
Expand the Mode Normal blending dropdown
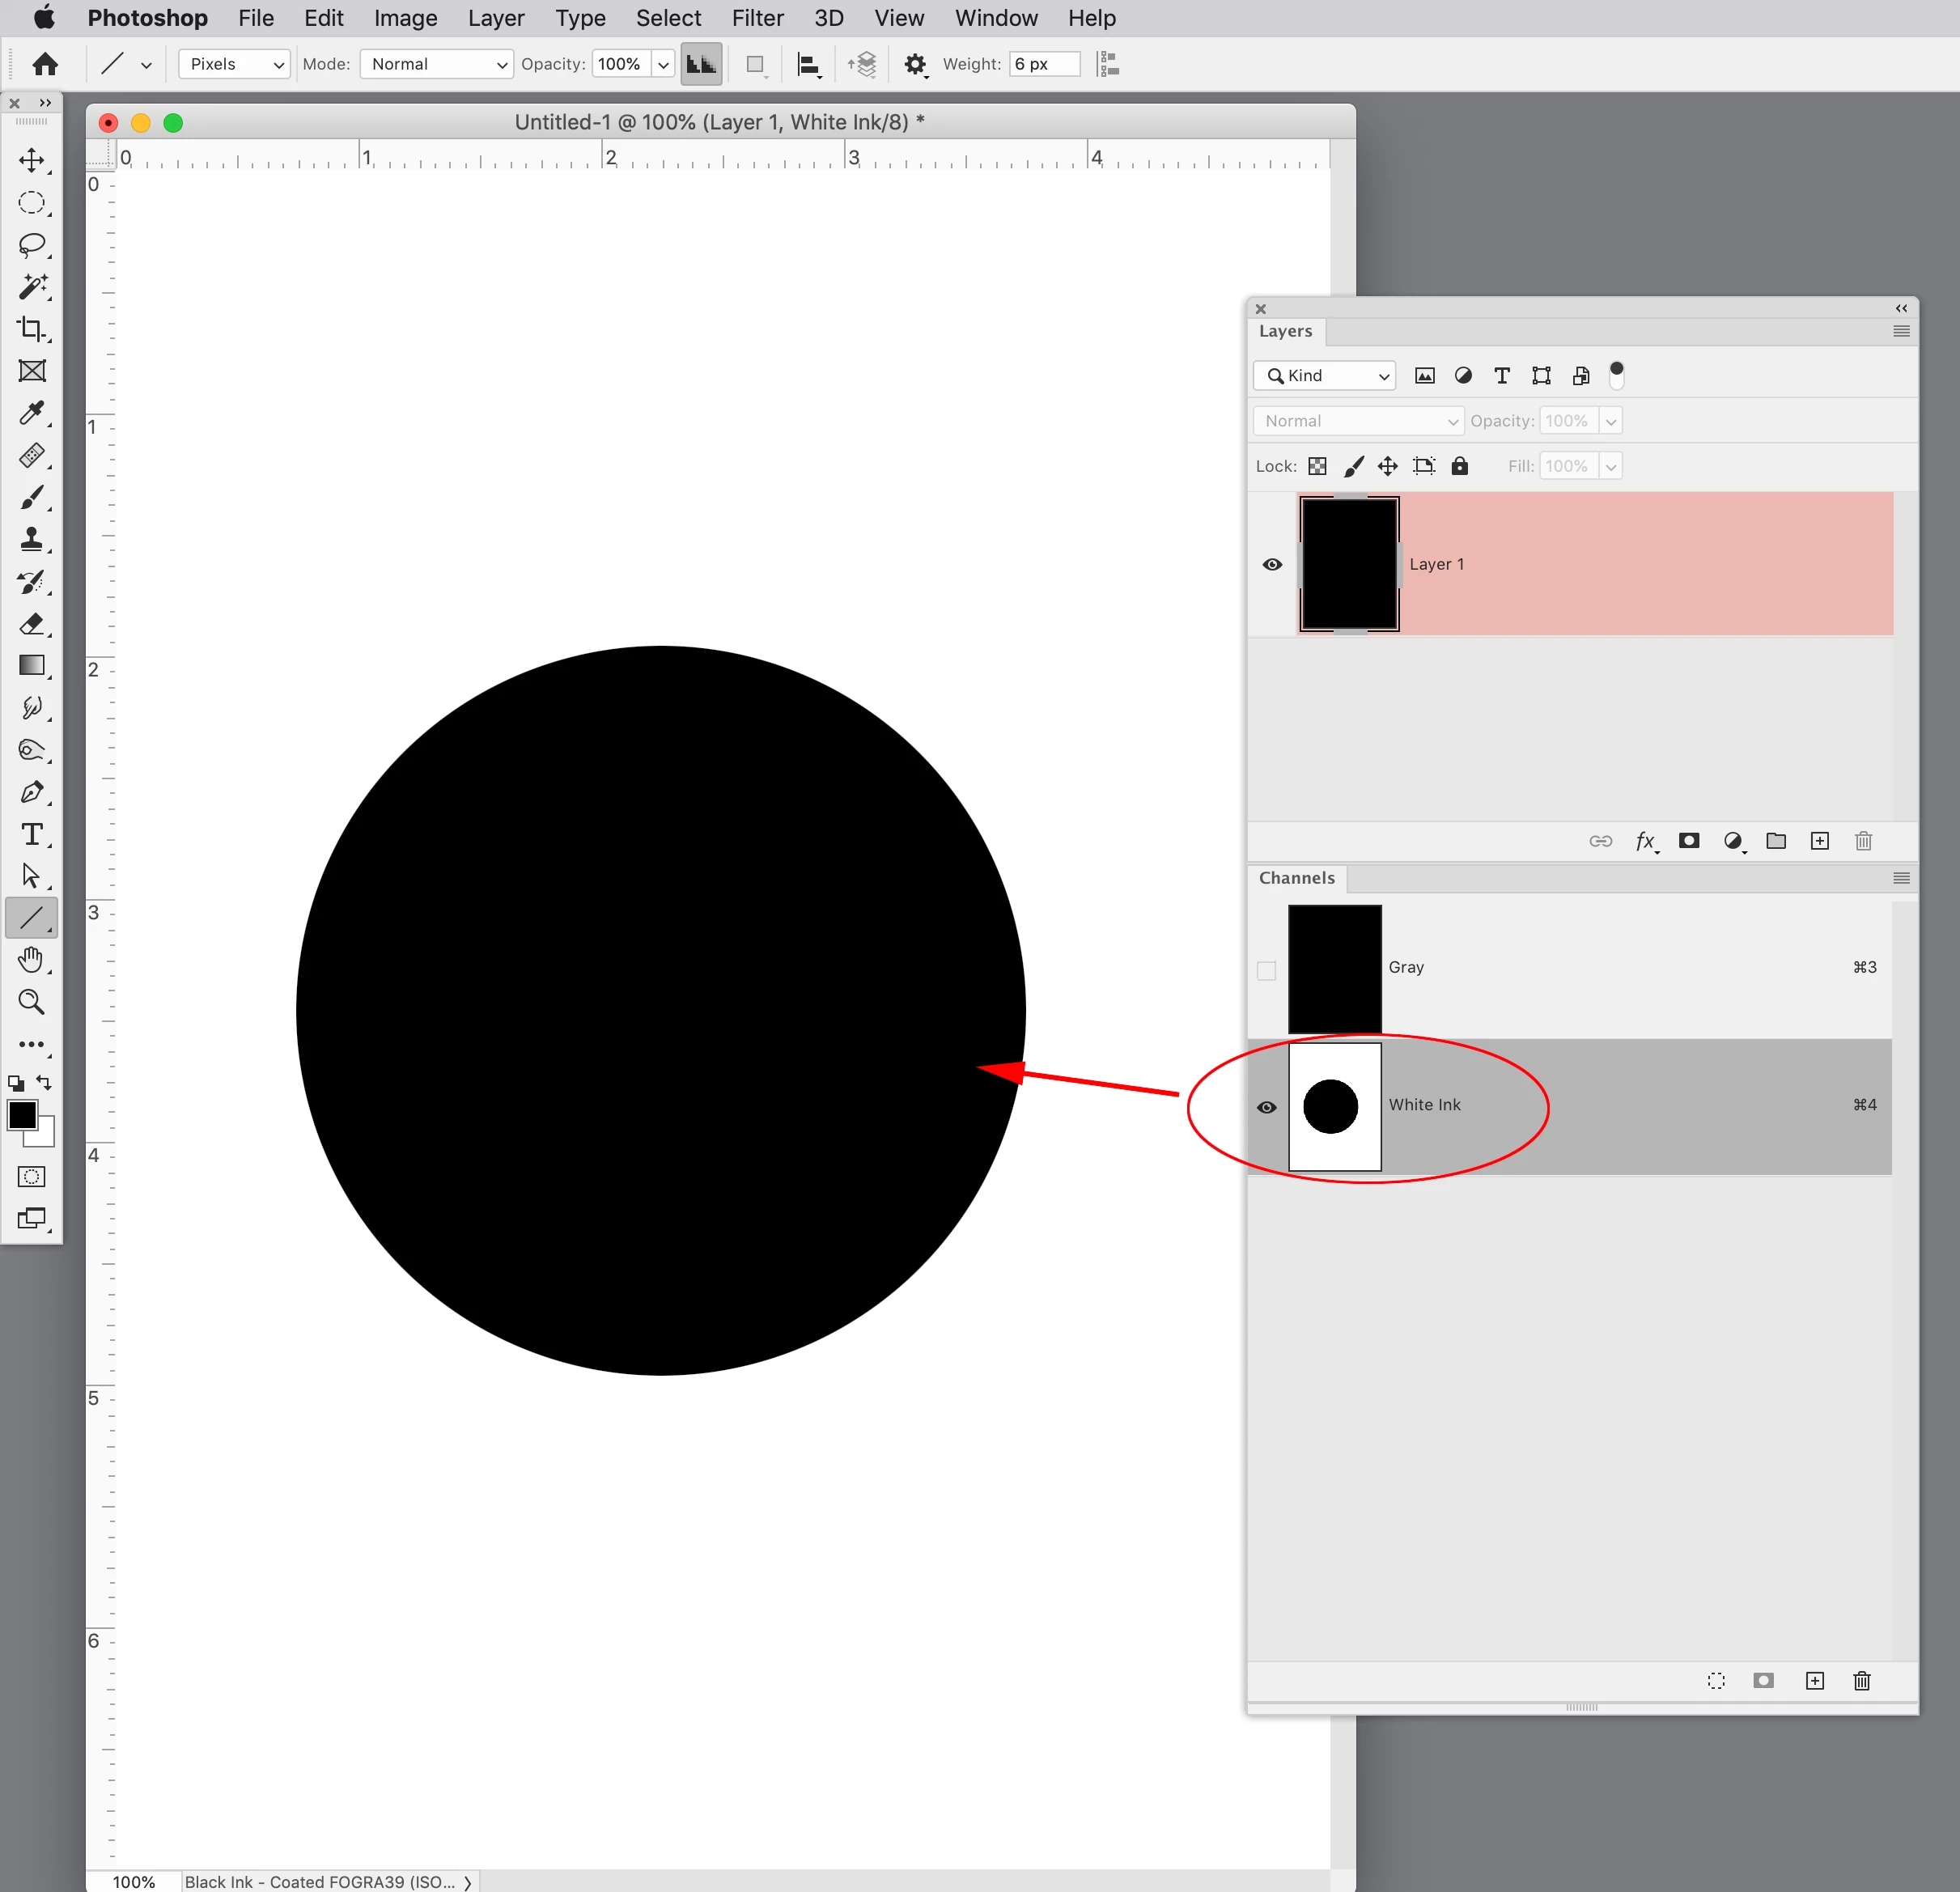point(437,64)
